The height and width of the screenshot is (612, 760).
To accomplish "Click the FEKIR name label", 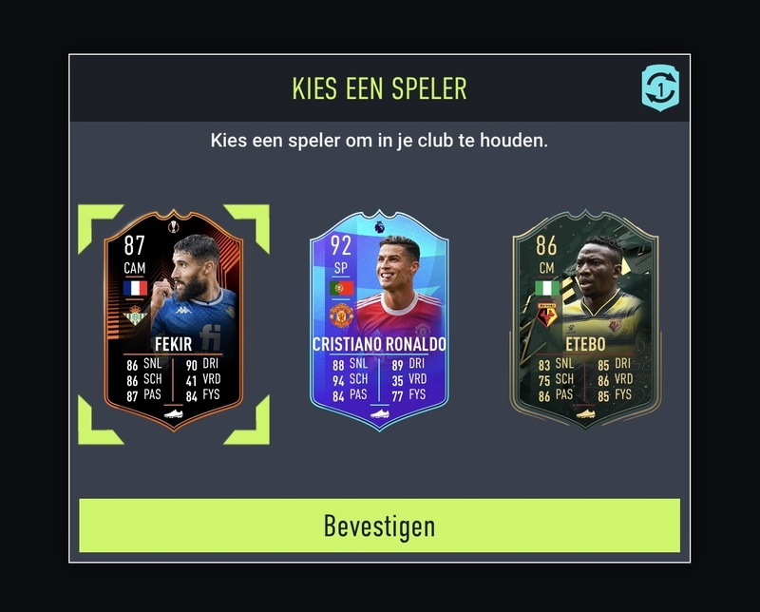I will pyautogui.click(x=174, y=344).
